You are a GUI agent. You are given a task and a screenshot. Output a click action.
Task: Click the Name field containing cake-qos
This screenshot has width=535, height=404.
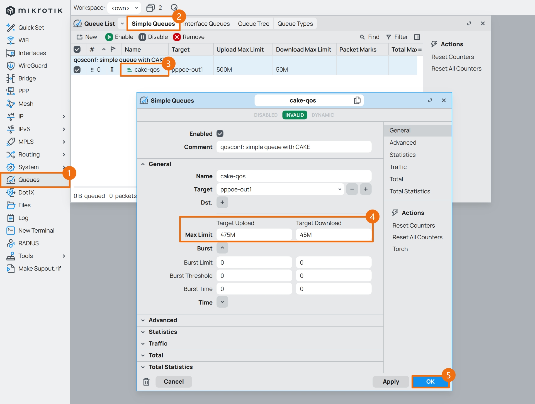click(x=294, y=176)
